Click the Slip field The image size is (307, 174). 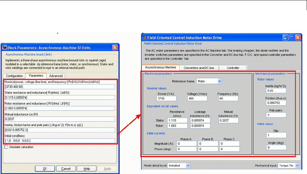276,135
